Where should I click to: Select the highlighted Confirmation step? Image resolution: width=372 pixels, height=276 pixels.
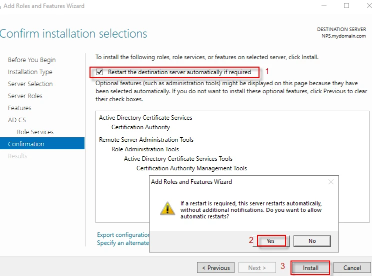[x=26, y=144]
